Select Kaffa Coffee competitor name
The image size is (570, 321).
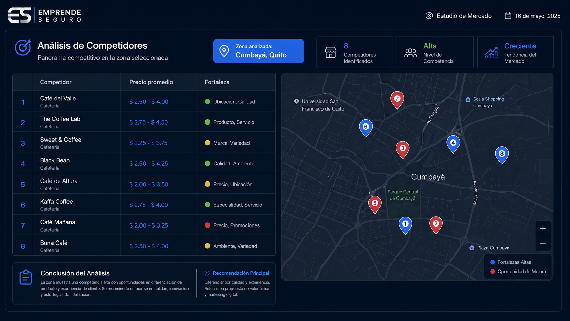coord(56,202)
